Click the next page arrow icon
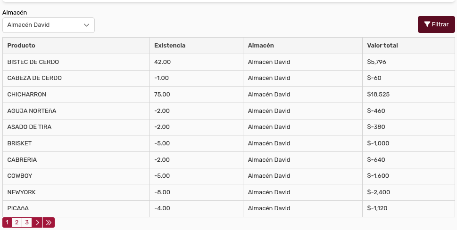Screen dimensions: 457x230 (x=37, y=222)
